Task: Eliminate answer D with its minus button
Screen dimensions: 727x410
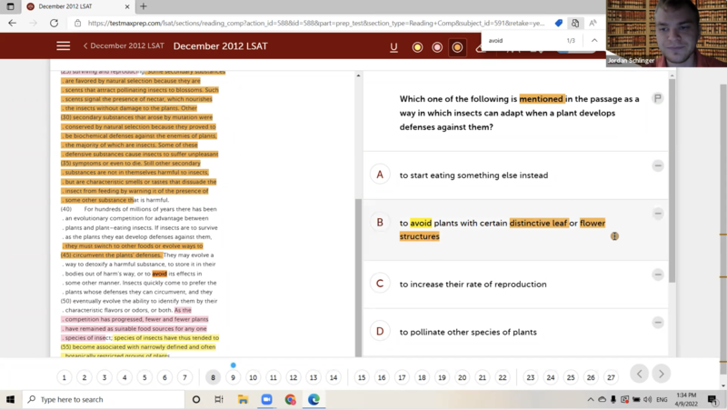Action: click(x=658, y=323)
